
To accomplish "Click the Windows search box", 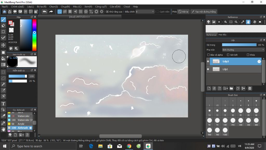I will pyautogui.click(x=43, y=146).
